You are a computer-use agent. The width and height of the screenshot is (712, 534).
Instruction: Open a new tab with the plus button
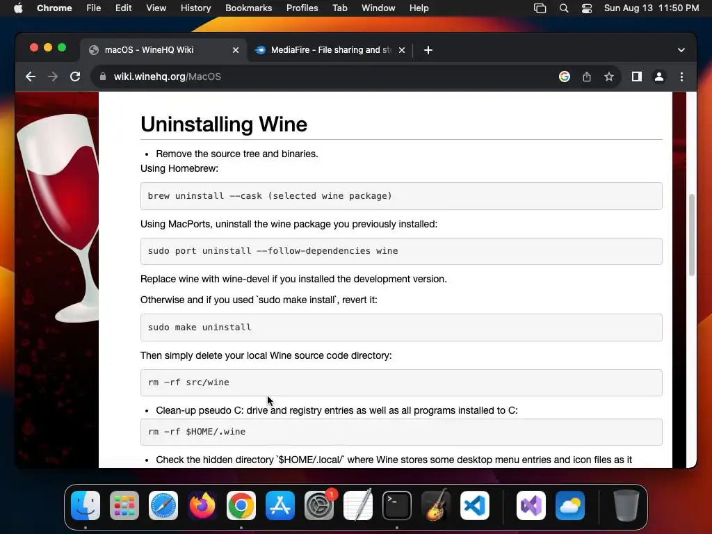[428, 50]
